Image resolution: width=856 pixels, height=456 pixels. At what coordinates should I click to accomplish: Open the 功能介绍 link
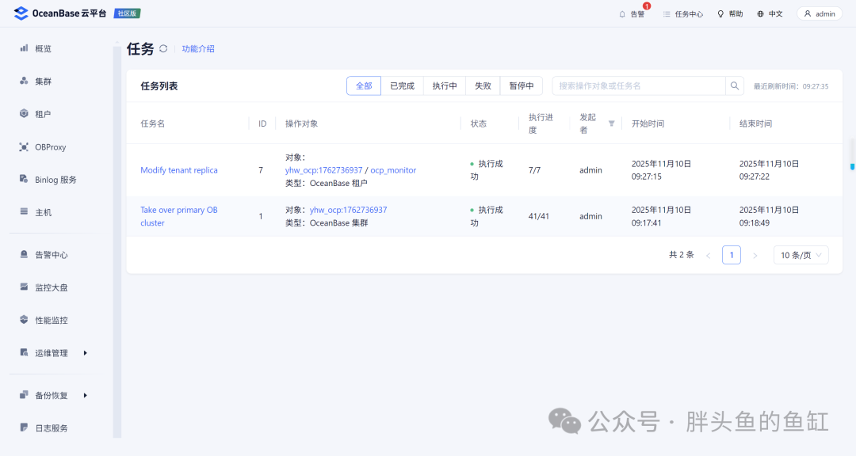coord(198,48)
